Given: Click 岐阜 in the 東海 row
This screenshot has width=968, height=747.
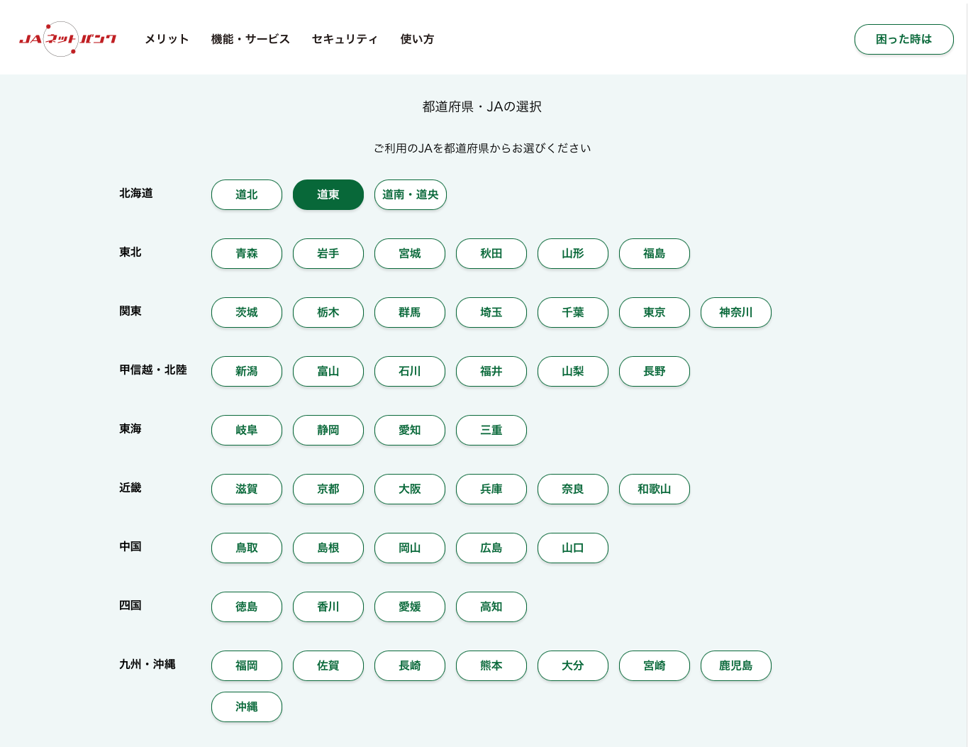Looking at the screenshot, I should coord(247,430).
